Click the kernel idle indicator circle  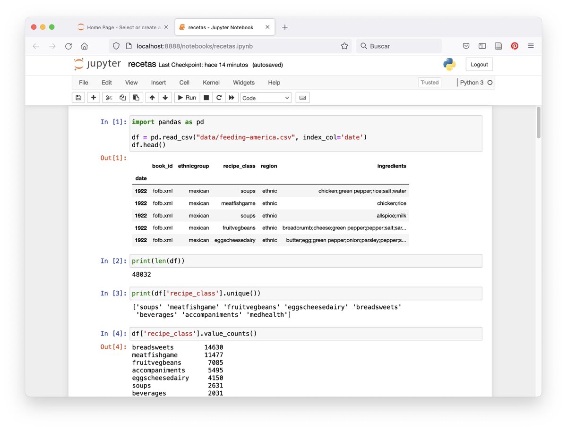pyautogui.click(x=490, y=83)
